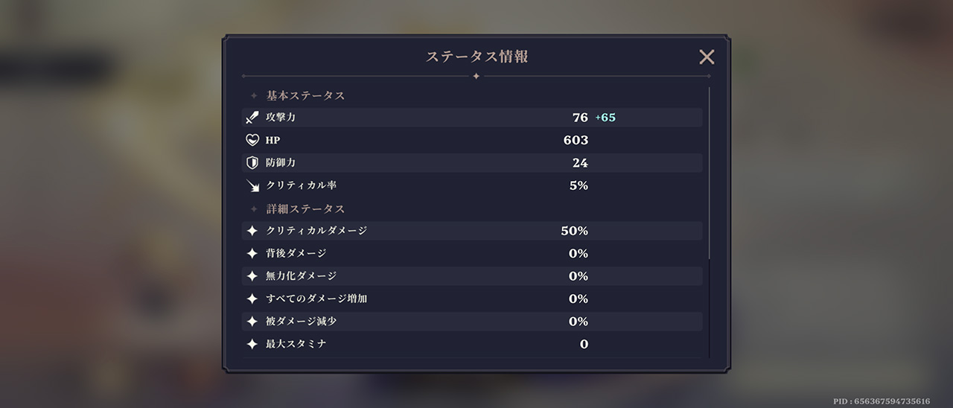Screen dimensions: 953x408
Task: Close the ステータス情報 window
Action: coord(707,57)
